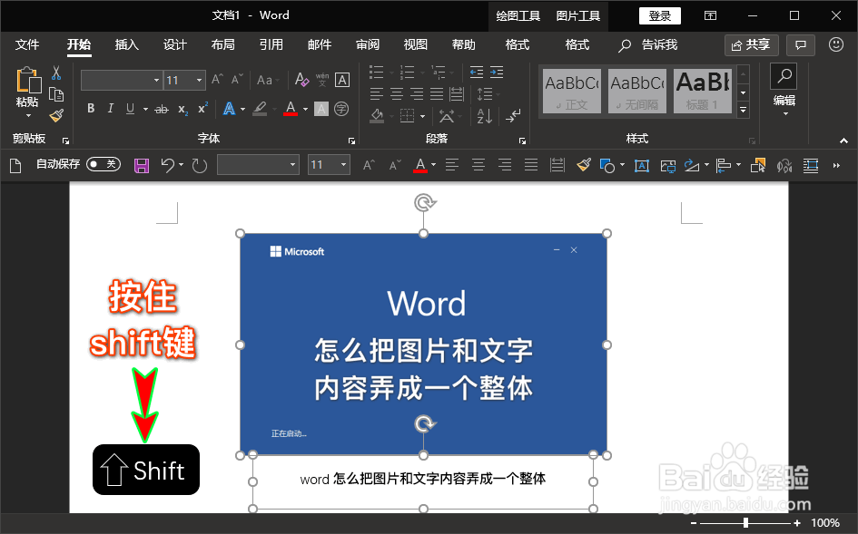Click the Paste clipboard icon

click(27, 81)
